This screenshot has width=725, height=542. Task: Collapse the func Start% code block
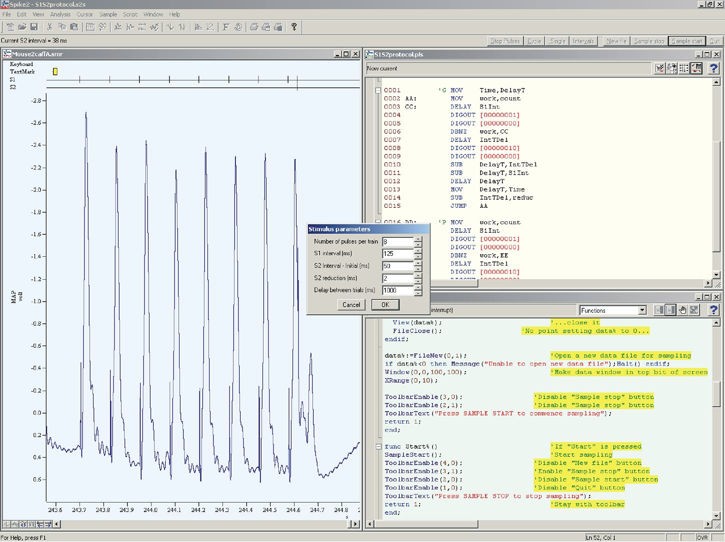(x=378, y=446)
